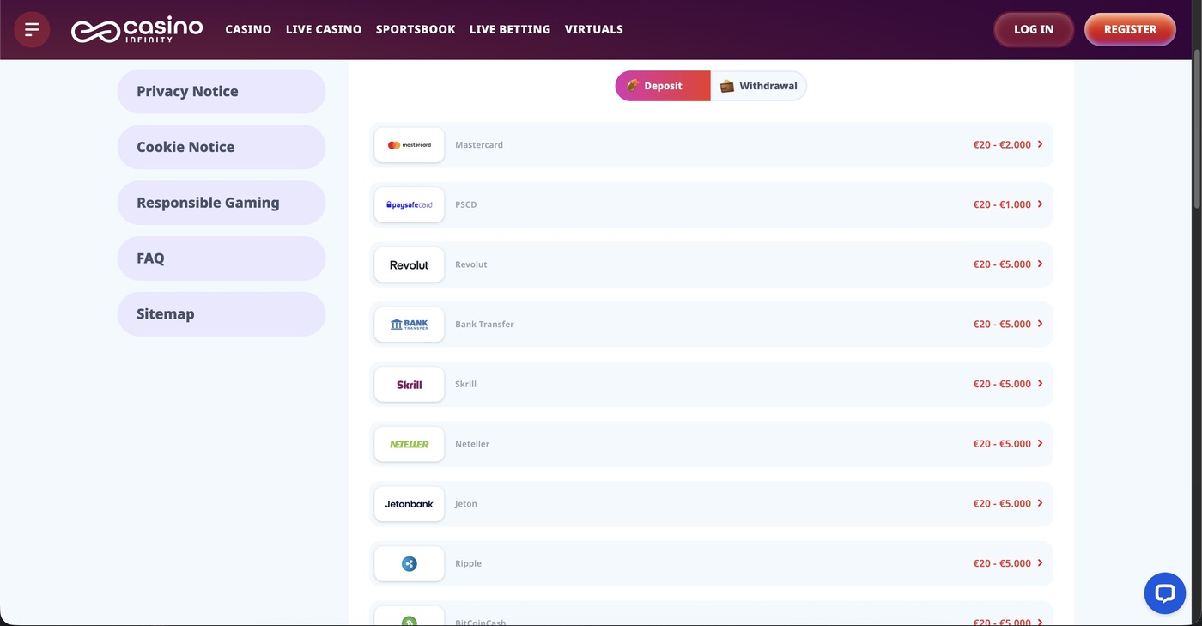This screenshot has width=1202, height=626.
Task: Choose the Neteller logo tile
Action: pyautogui.click(x=410, y=444)
